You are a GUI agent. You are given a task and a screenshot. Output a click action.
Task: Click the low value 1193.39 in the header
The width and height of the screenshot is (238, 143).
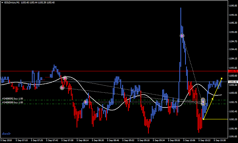pos(42,3)
